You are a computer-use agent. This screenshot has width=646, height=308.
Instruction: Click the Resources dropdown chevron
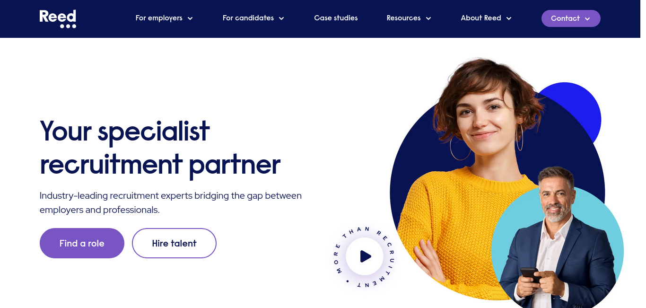[428, 18]
